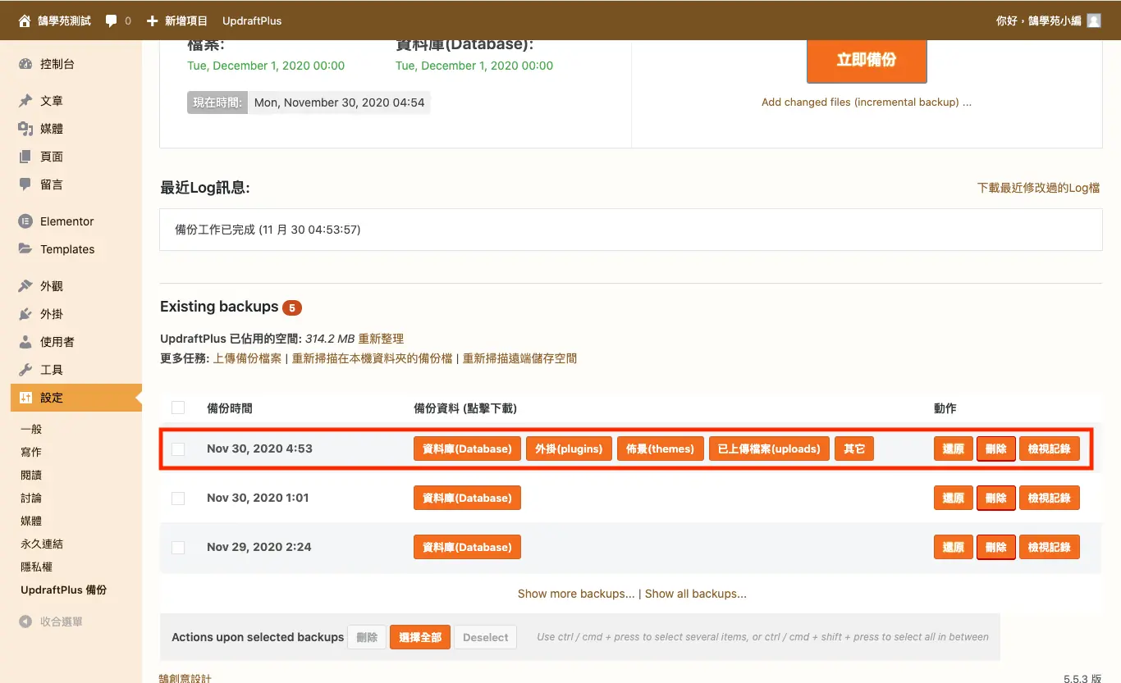Click the home icon in the admin bar

point(25,20)
